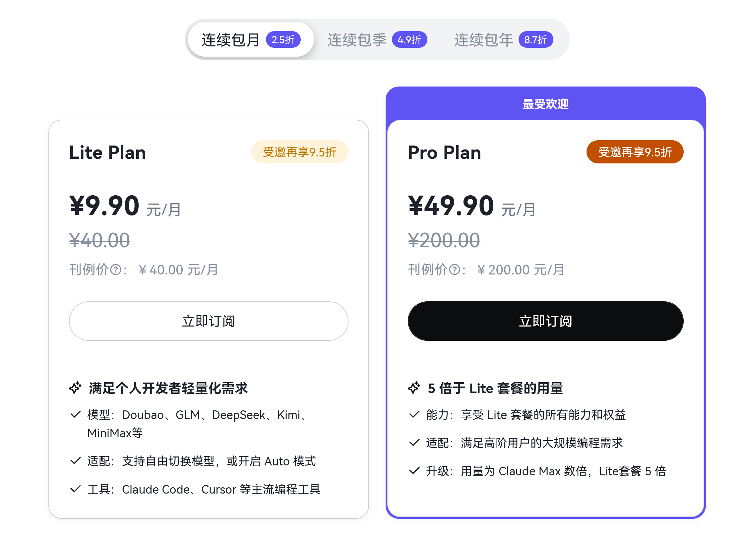
Task: Click the Lite Plan title
Action: 107,152
